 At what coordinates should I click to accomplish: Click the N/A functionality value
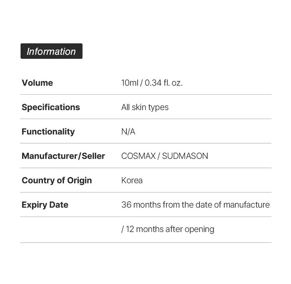coord(128,131)
